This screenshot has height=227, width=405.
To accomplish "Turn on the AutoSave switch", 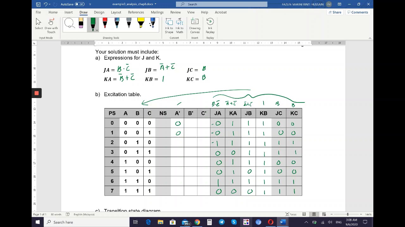I will click(x=80, y=4).
